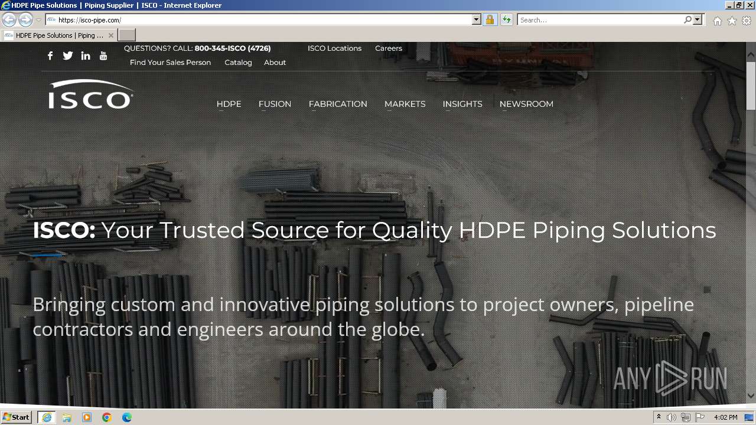Open the ISCO Locations link
756x425 pixels.
pyautogui.click(x=334, y=48)
